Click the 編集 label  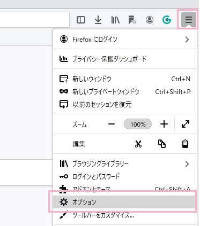tap(79, 144)
